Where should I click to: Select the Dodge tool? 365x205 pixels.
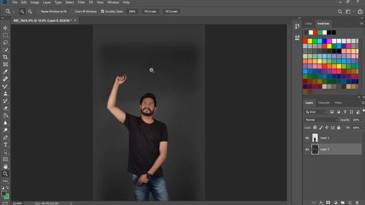5,130
